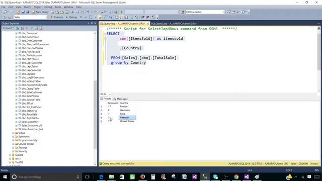322x181 pixels.
Task: Open File Explorer from the taskbar
Action: tap(112, 177)
